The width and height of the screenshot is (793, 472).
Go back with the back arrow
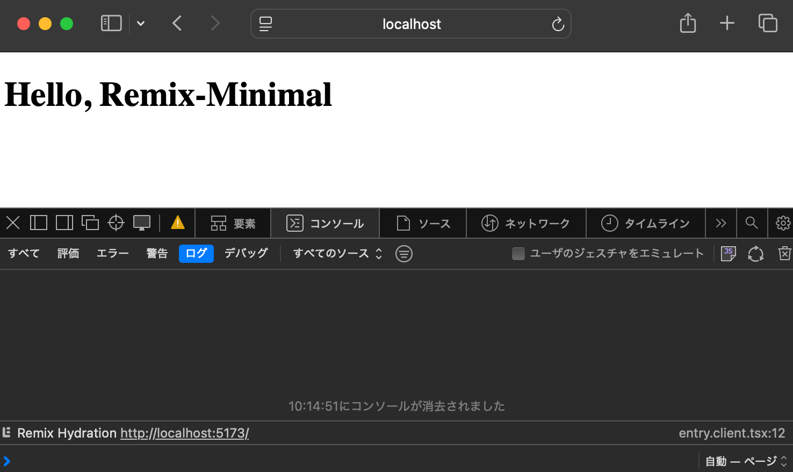177,24
